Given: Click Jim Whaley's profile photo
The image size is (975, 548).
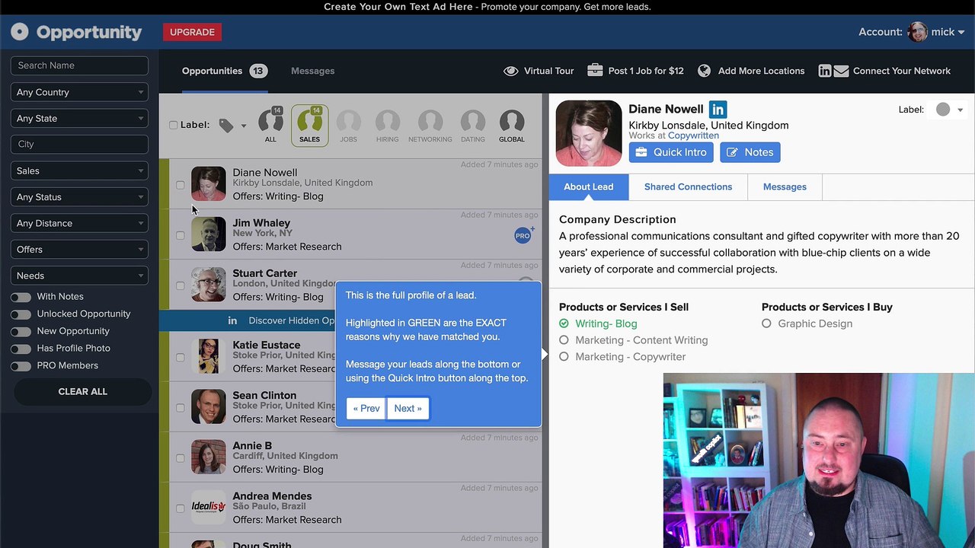Looking at the screenshot, I should coord(209,234).
